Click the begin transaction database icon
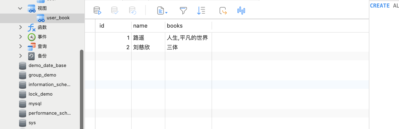 pyautogui.click(x=97, y=11)
